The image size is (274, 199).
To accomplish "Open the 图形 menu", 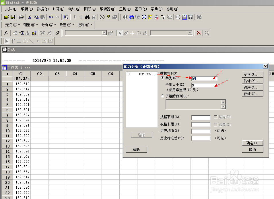I will click(90, 9).
